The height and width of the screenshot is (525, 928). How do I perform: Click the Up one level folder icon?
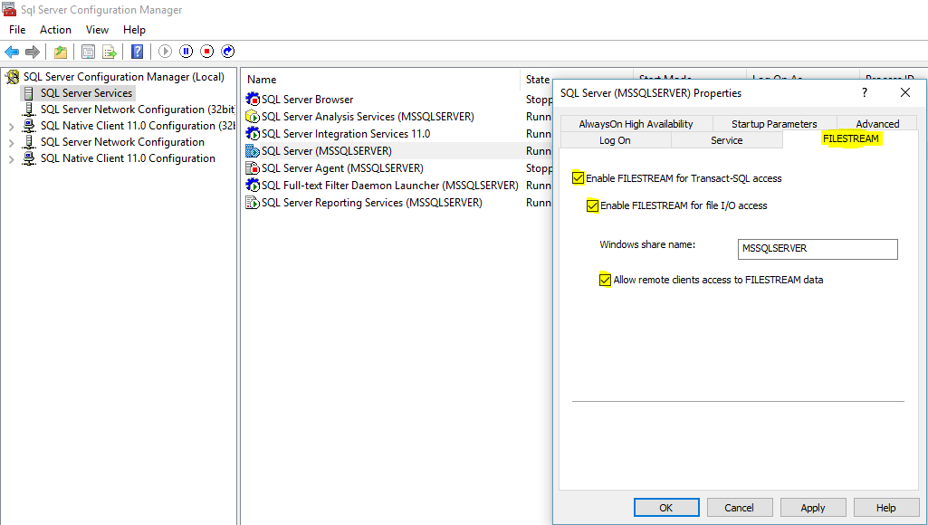(61, 52)
